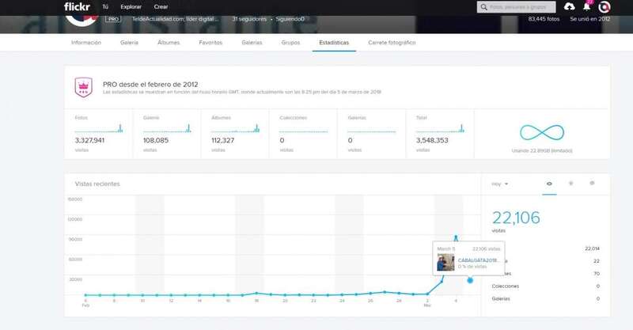
Task: Open the Explorar menu
Action: click(x=131, y=6)
